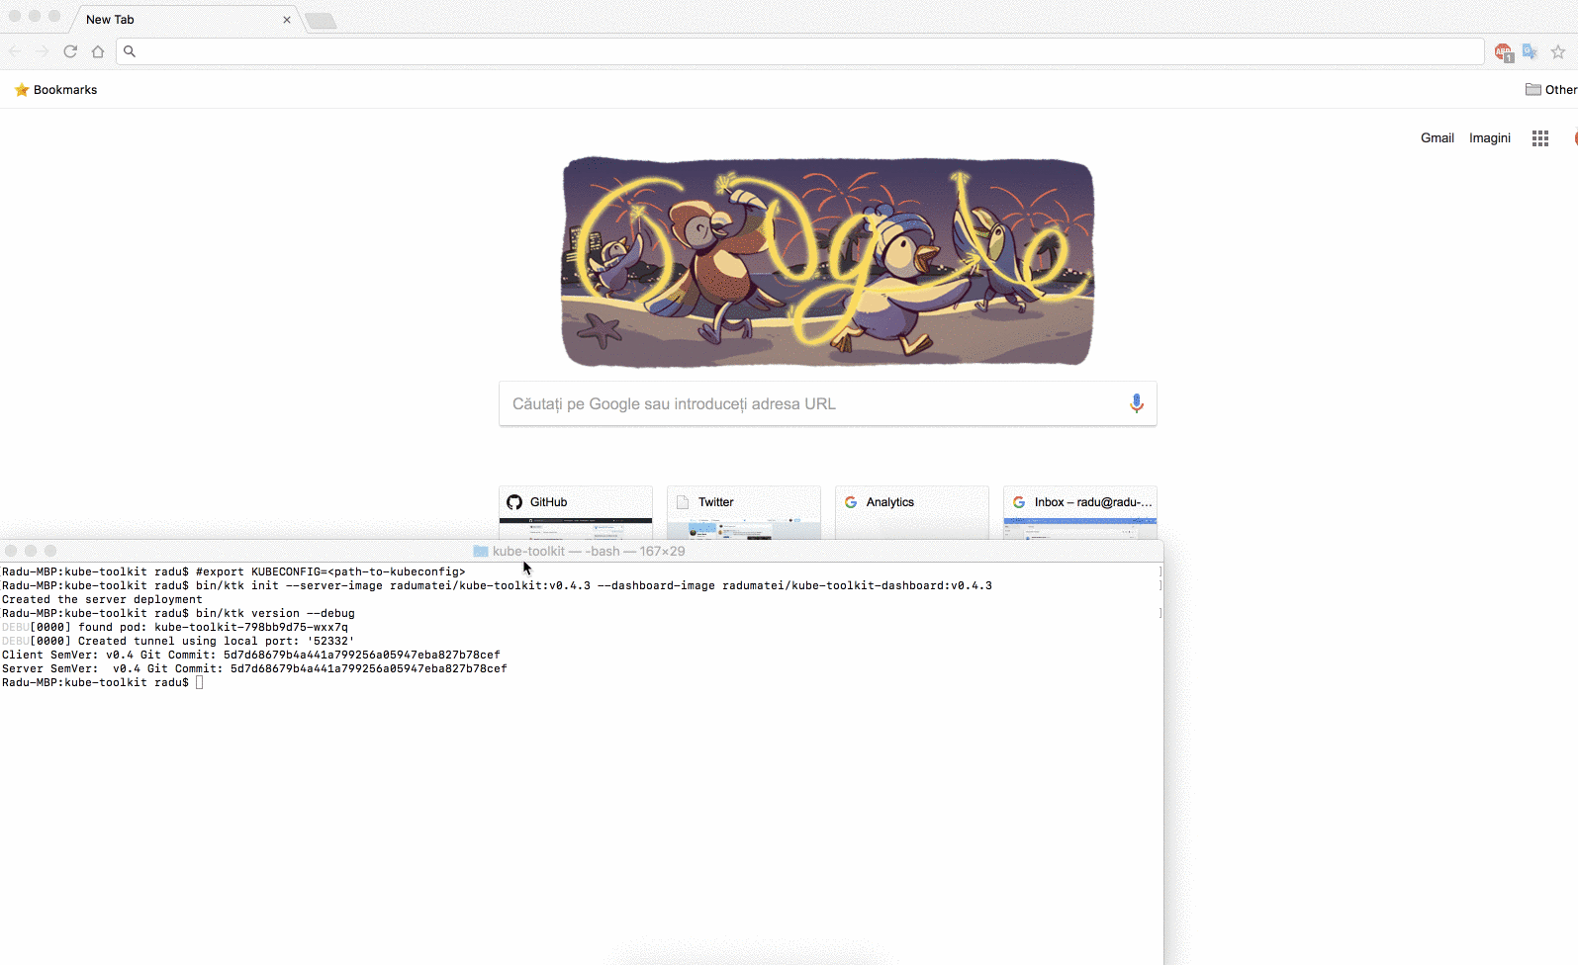This screenshot has height=965, width=1578.
Task: Open the Imagini link
Action: [1489, 138]
